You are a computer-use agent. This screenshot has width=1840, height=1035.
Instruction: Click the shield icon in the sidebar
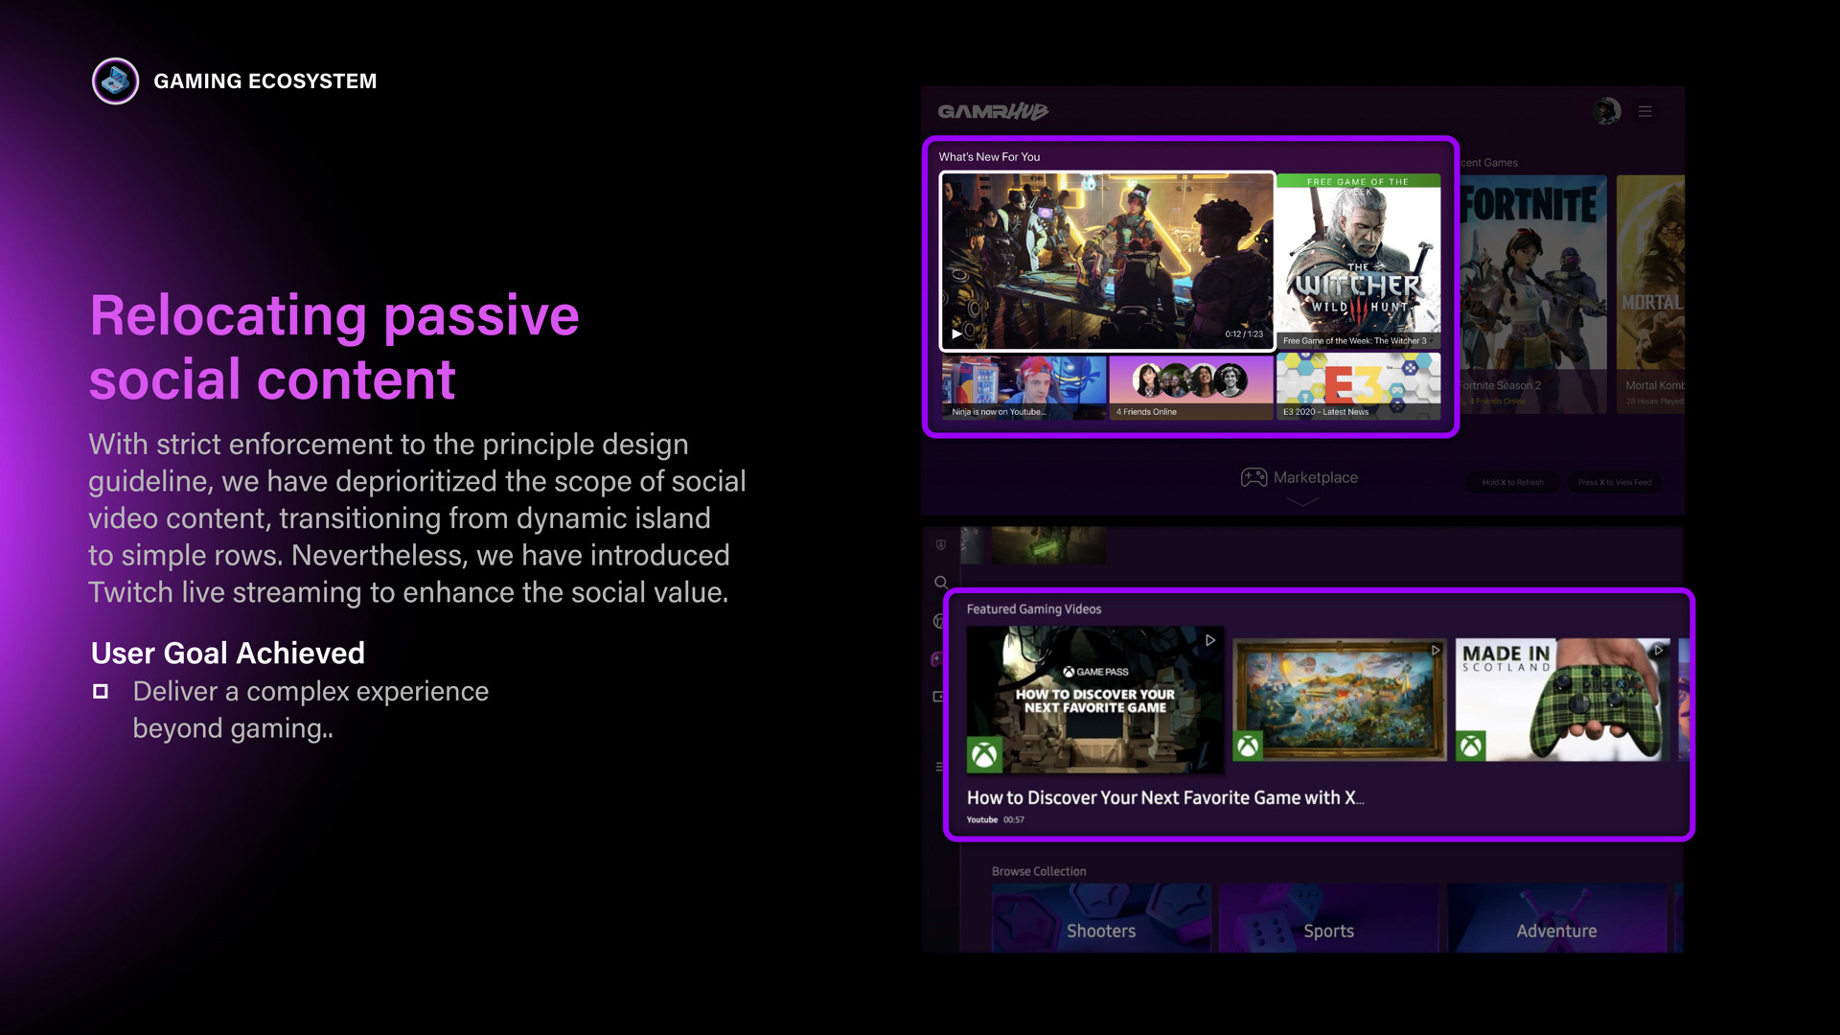point(941,544)
